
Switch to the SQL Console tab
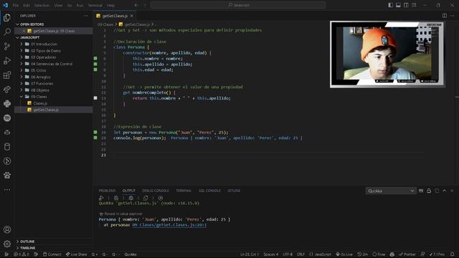(209, 191)
